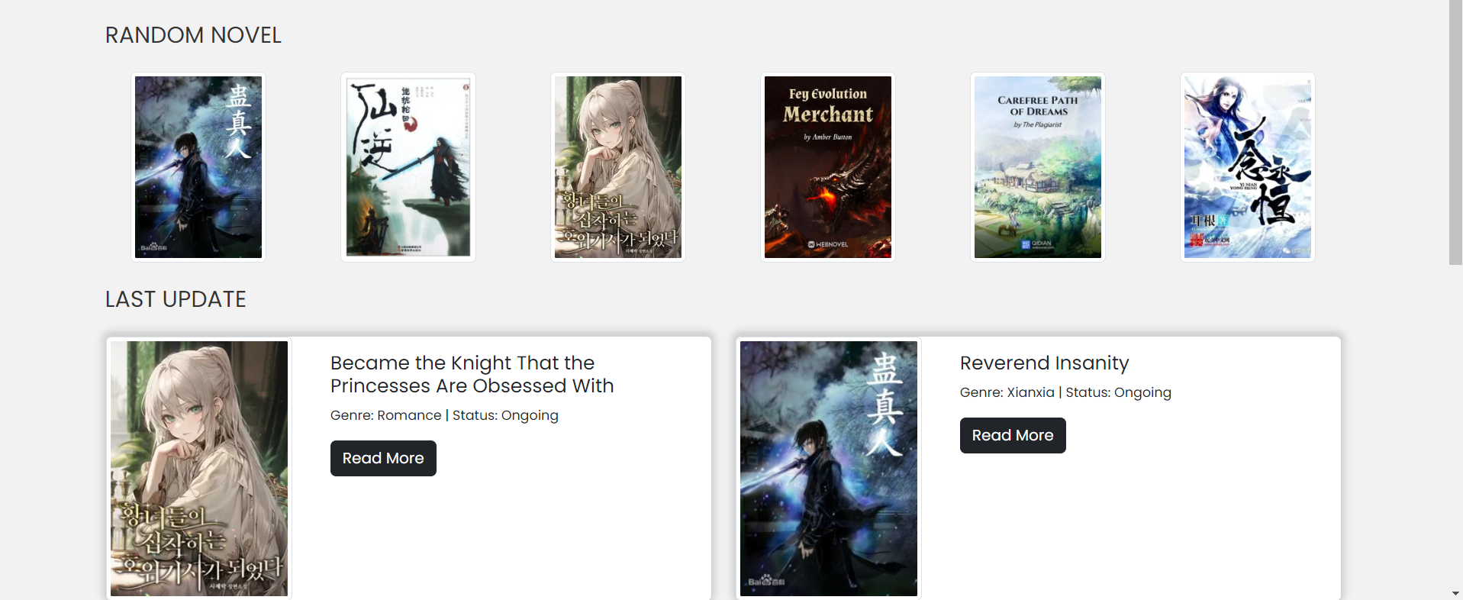1463x600 pixels.
Task: Click the LAST UPDATE heading
Action: pyautogui.click(x=176, y=299)
